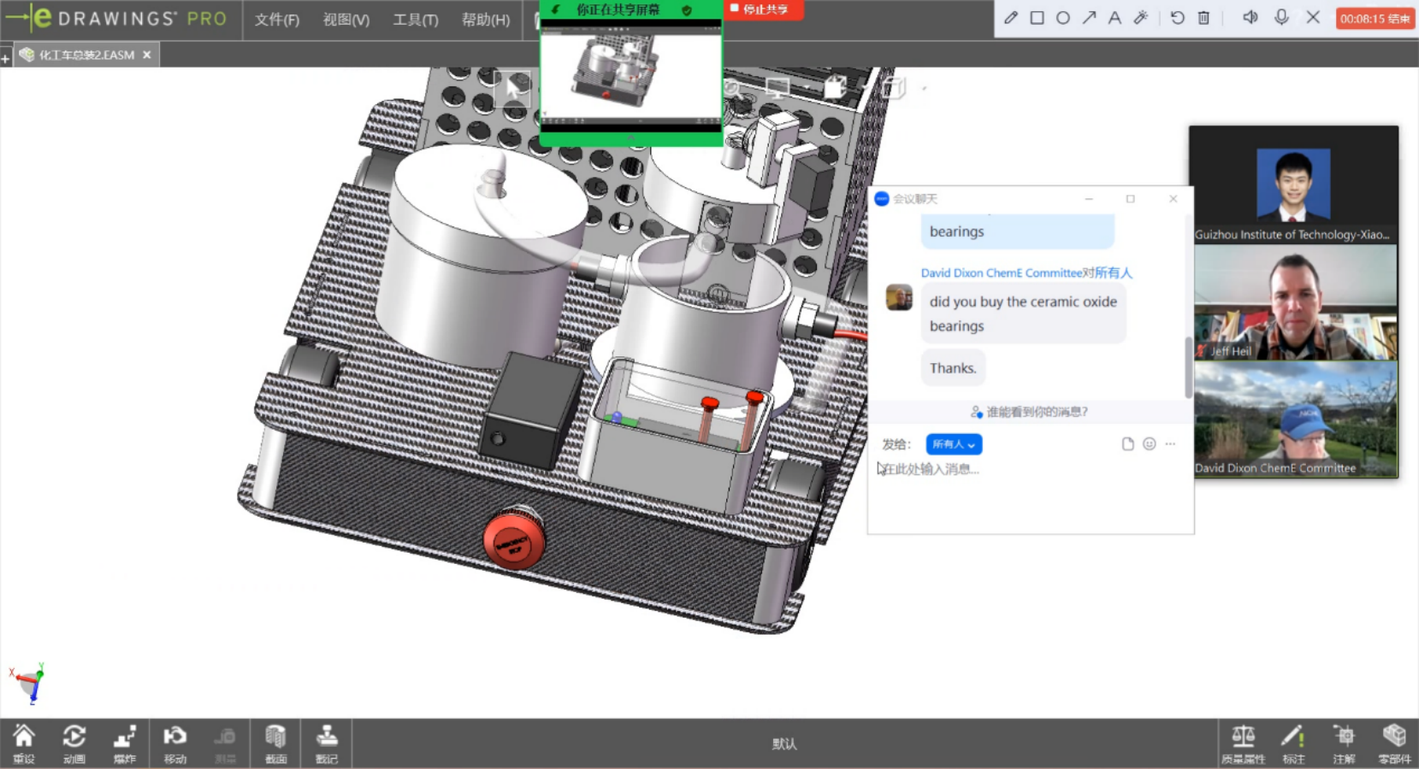The width and height of the screenshot is (1419, 769).
Task: Open the 文件(F) menu
Action: (x=276, y=20)
